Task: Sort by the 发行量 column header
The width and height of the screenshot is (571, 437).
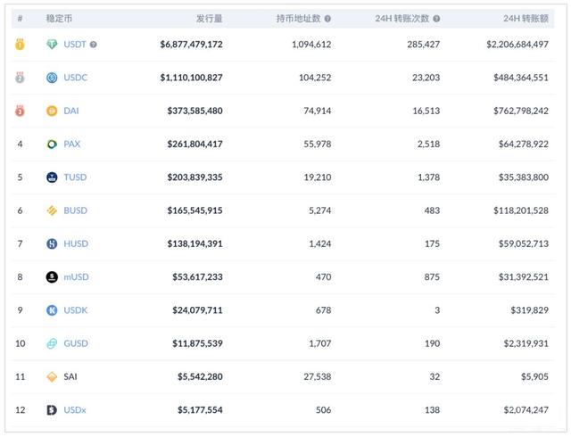Action: pyautogui.click(x=210, y=19)
